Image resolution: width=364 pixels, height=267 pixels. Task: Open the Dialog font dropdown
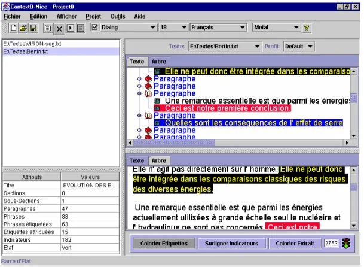(x=129, y=28)
